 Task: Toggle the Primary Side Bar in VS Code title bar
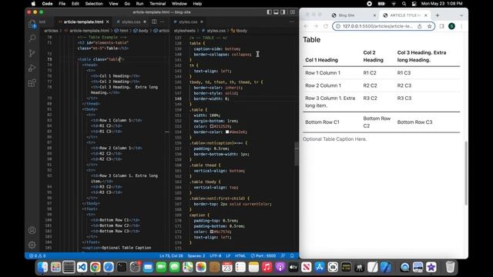point(270,12)
